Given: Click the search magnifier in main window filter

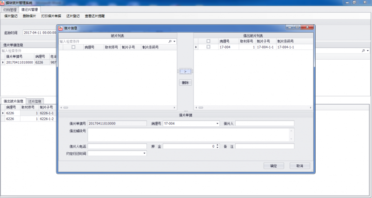Looking at the screenshot, I should coord(364,50).
